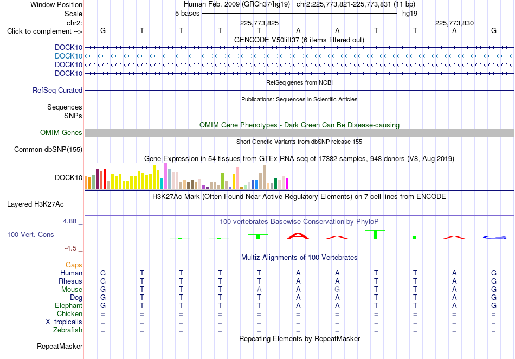The image size is (515, 359).
Task: Click the Human Feb. 2009 (GRCh37/hg19) text
Action: [236, 4]
